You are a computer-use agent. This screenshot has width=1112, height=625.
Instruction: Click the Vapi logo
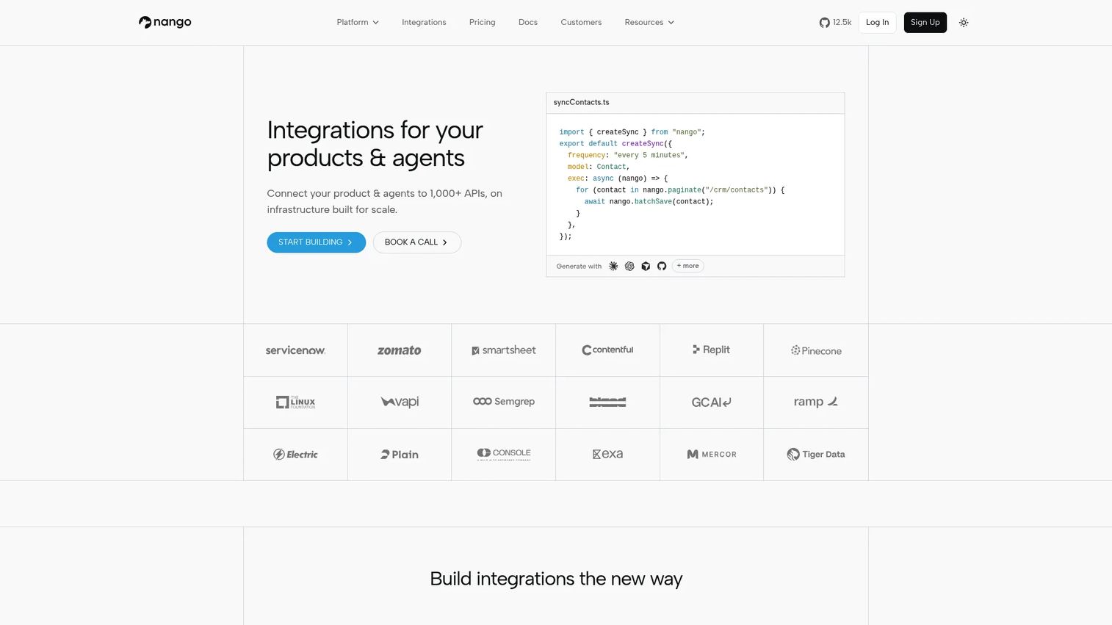tap(400, 402)
